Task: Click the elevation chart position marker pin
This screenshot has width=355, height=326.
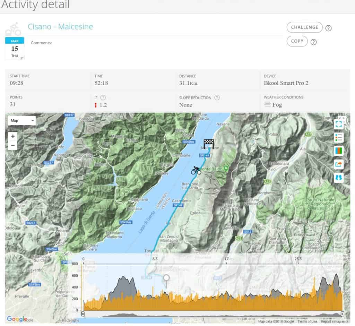Action: pos(166,278)
